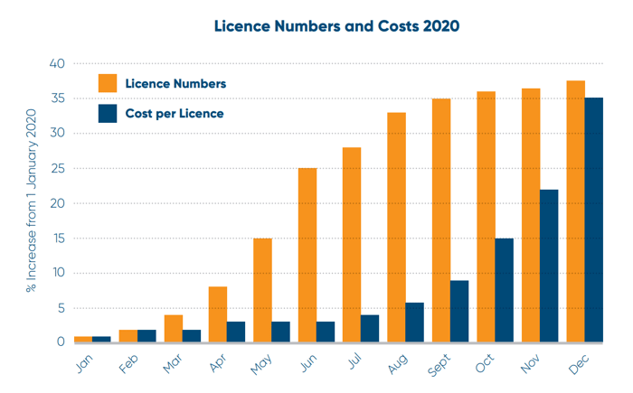
Task: Select the blue Cost per Licence bar for Aug
Action: (x=414, y=323)
